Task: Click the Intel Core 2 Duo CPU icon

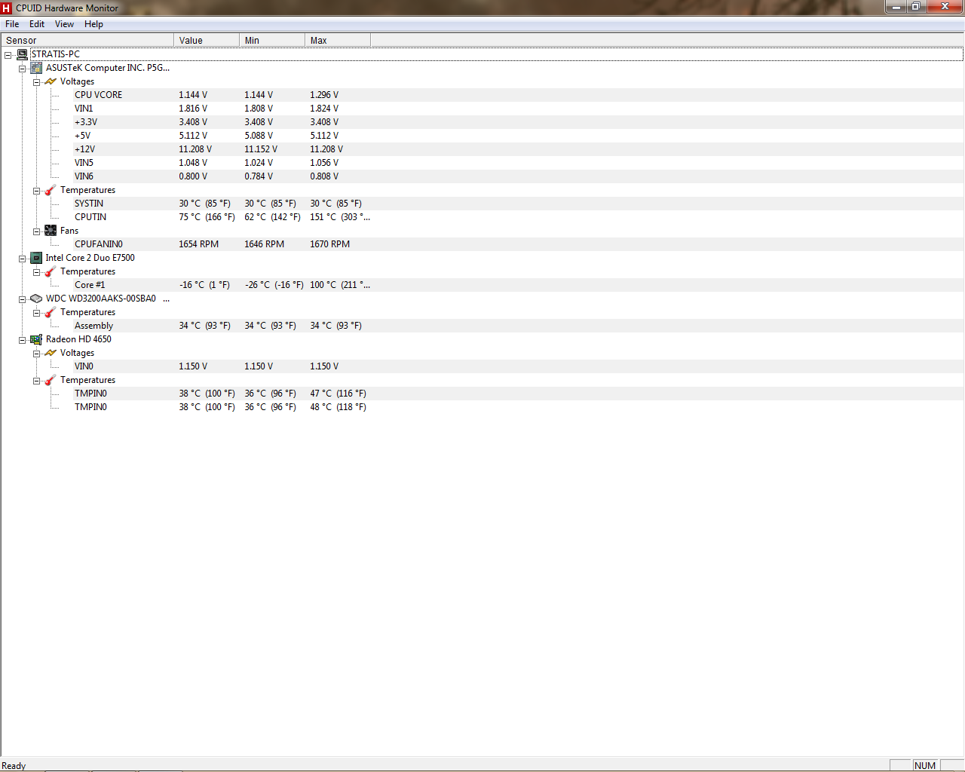Action: pyautogui.click(x=36, y=258)
